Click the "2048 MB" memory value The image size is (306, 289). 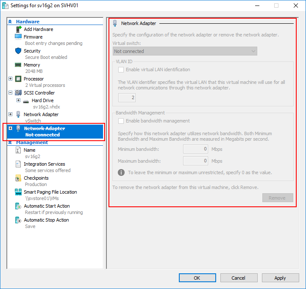coord(34,71)
